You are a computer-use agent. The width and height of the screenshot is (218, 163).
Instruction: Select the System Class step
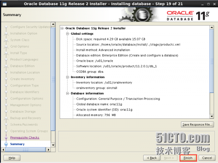coord(20,40)
